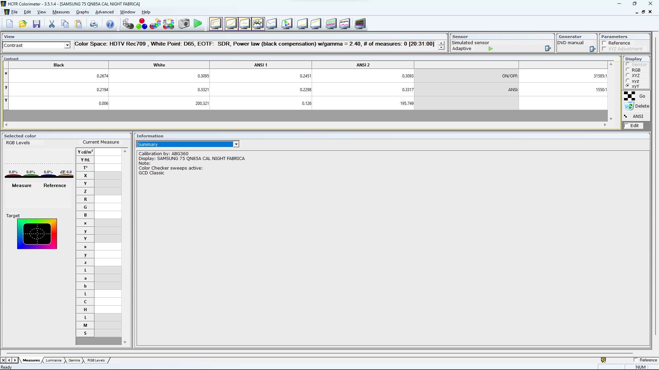
Task: Start continuous measures with the green play icon
Action: coord(198,24)
